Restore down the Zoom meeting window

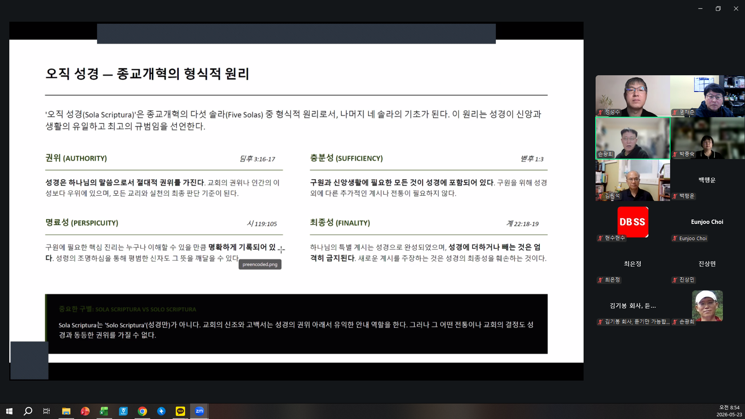pos(718,9)
